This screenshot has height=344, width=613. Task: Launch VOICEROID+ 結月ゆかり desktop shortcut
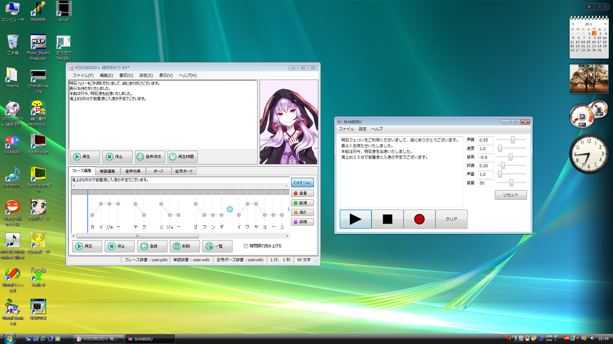click(x=13, y=113)
